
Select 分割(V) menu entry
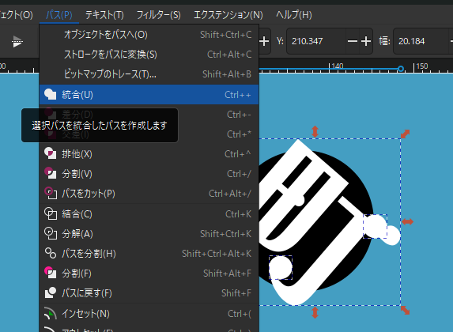point(149,174)
